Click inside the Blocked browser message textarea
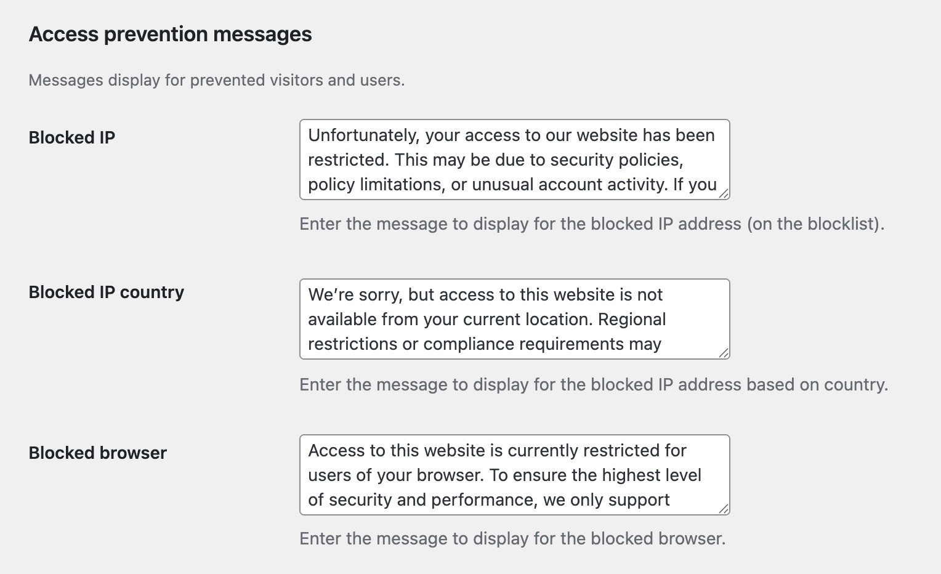The height and width of the screenshot is (574, 941). (514, 475)
